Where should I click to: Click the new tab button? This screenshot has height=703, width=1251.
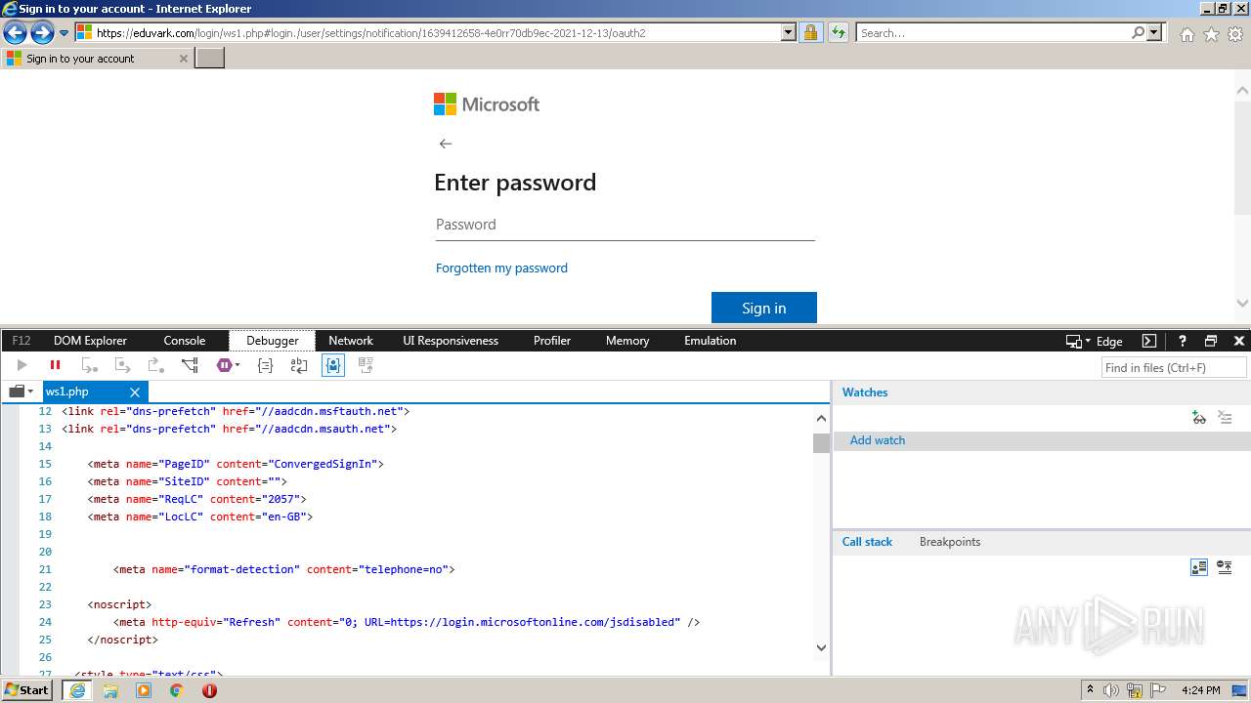[x=210, y=59]
